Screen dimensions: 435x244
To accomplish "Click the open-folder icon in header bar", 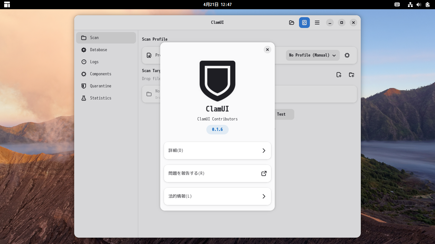I will coord(292,23).
